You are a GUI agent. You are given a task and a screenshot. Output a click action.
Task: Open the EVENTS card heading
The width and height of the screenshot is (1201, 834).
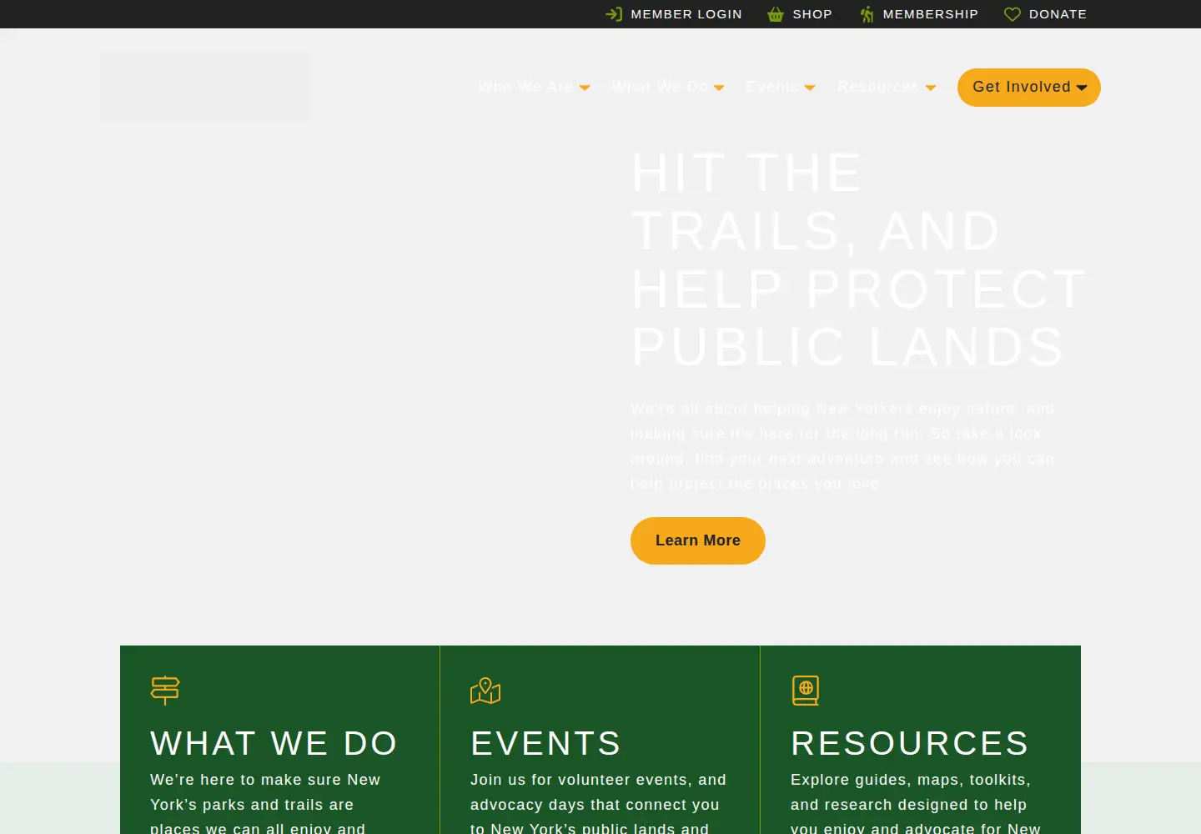pos(546,743)
